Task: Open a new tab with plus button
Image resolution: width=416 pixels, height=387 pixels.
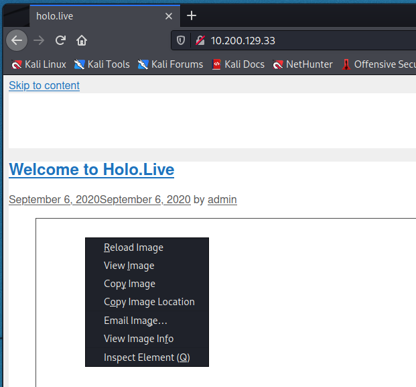Action: [x=192, y=15]
